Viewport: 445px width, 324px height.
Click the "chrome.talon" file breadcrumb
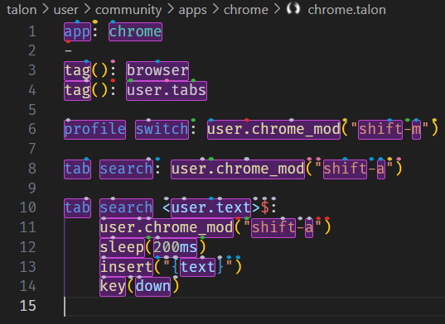[347, 10]
